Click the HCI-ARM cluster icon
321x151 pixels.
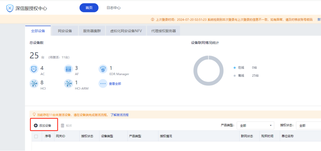point(68,84)
